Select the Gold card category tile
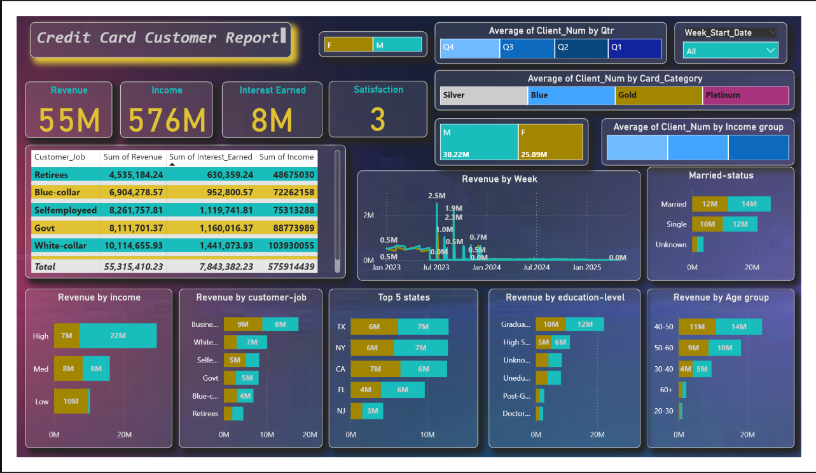The width and height of the screenshot is (816, 473). click(x=658, y=95)
